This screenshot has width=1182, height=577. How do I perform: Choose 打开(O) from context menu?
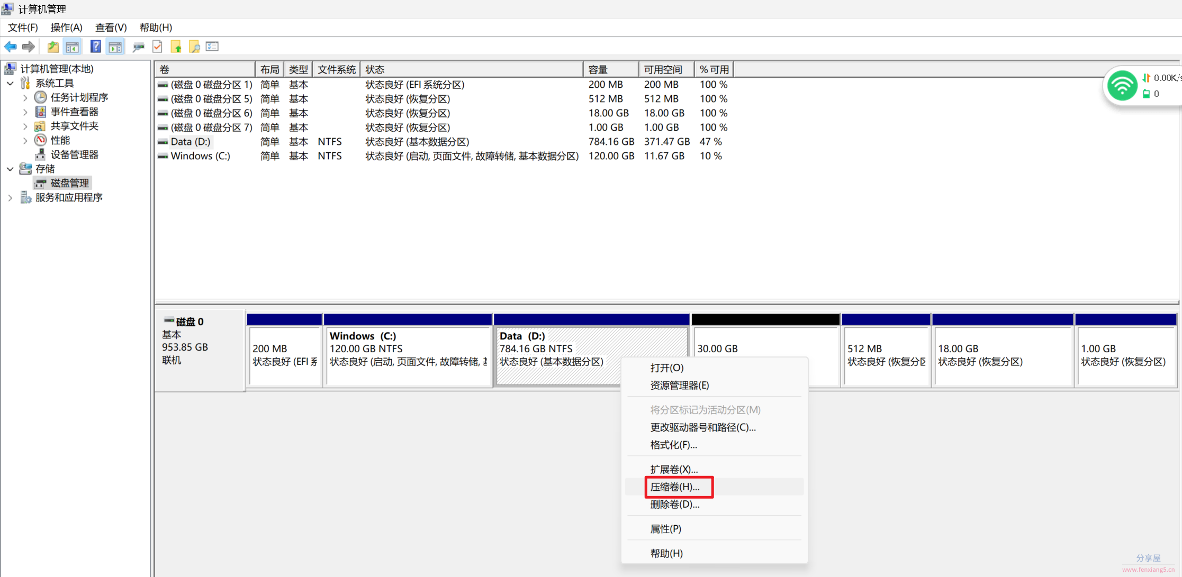click(x=714, y=368)
